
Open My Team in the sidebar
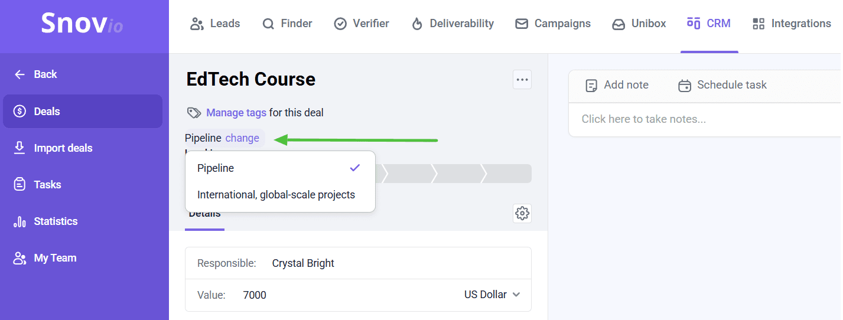tap(55, 258)
